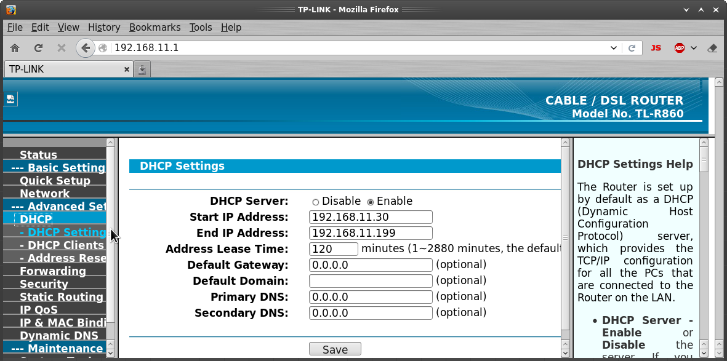The width and height of the screenshot is (727, 361).
Task: Click the sidebar scrollbar down arrow
Action: coord(110,352)
